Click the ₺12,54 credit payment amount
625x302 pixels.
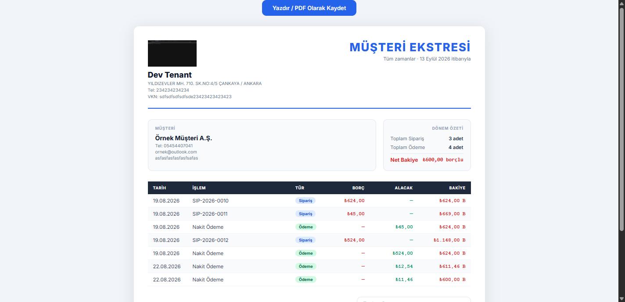coord(404,266)
